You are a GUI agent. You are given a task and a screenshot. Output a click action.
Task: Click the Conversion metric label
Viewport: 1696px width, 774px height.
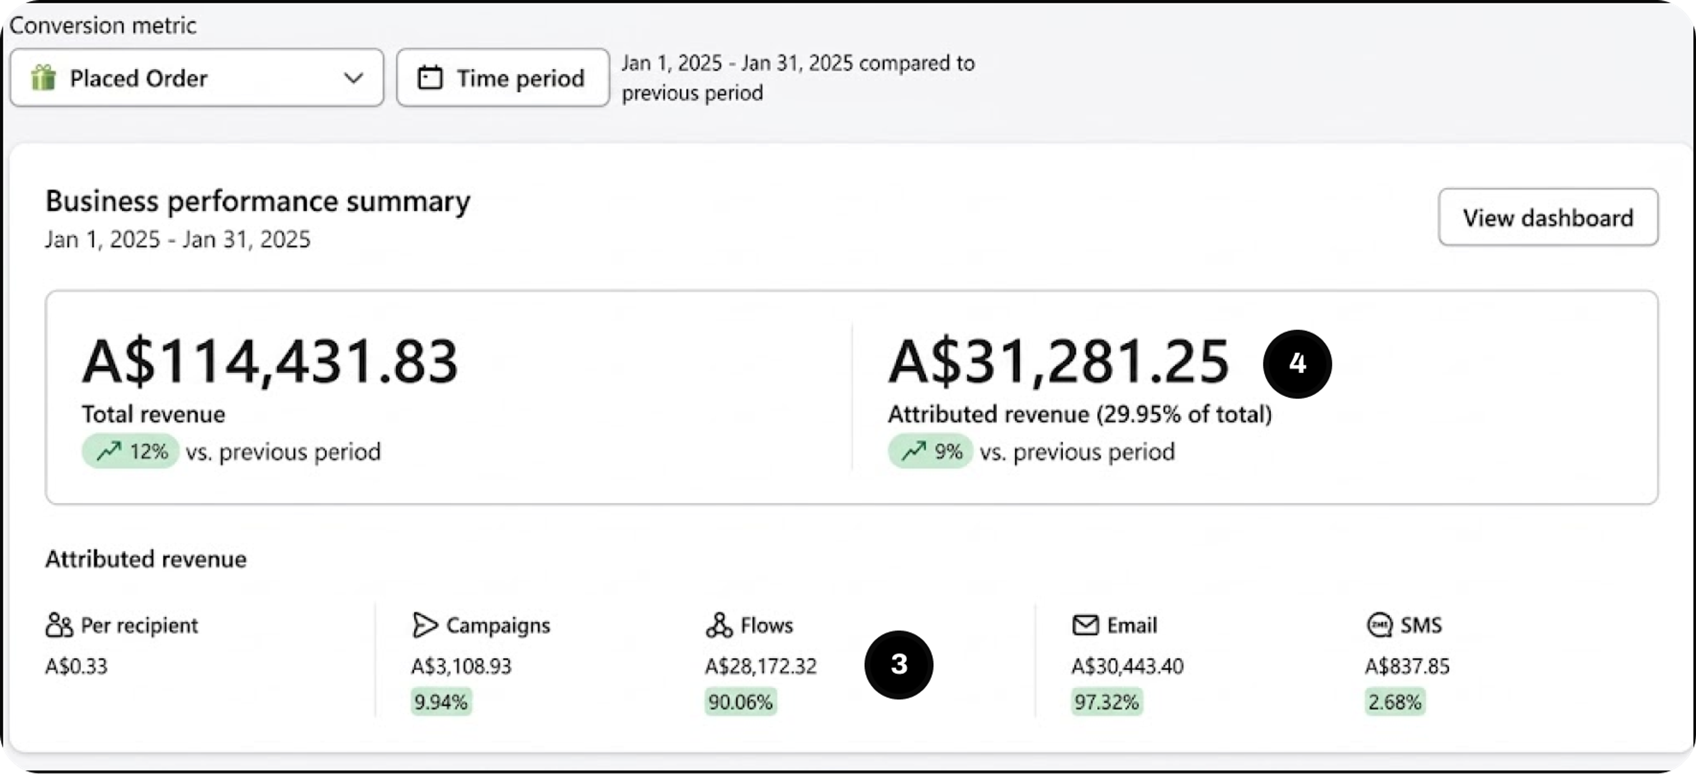point(103,25)
